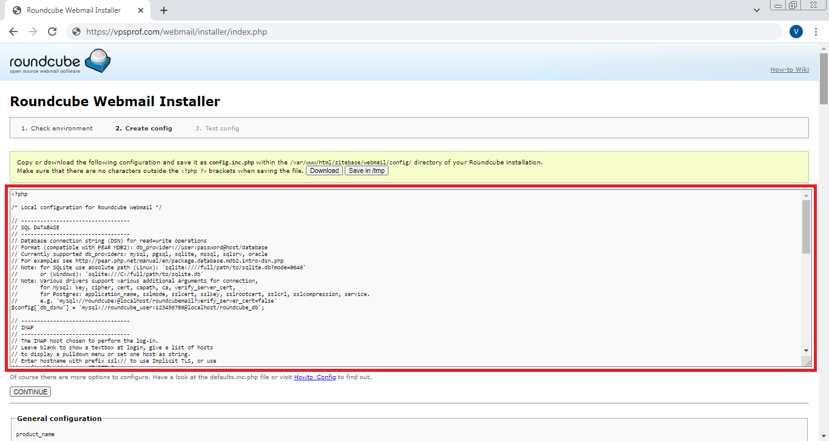Reload the page with refresh icon
The width and height of the screenshot is (829, 441).
click(52, 32)
